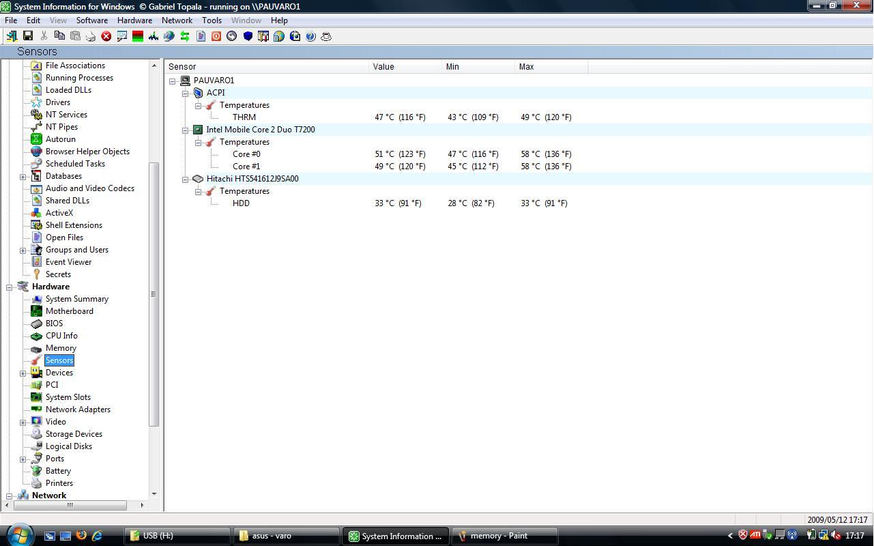
Task: Open the Edit menu
Action: [33, 20]
